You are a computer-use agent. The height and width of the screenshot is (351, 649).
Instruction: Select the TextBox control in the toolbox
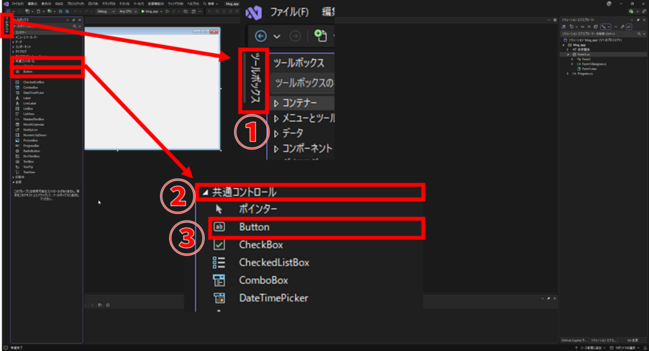pos(28,161)
